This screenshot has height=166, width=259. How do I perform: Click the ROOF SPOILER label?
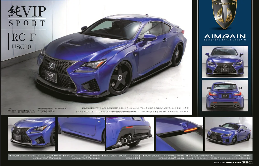tap(153, 156)
